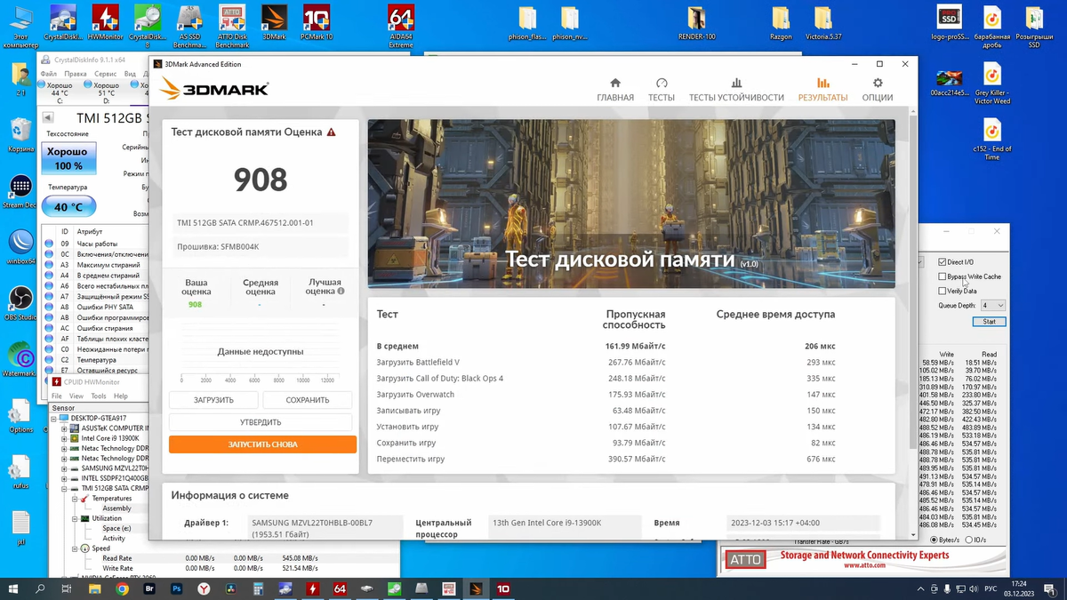Click the 40 °C temperature box in CrystalDiskInfo
1067x600 pixels.
(68, 207)
